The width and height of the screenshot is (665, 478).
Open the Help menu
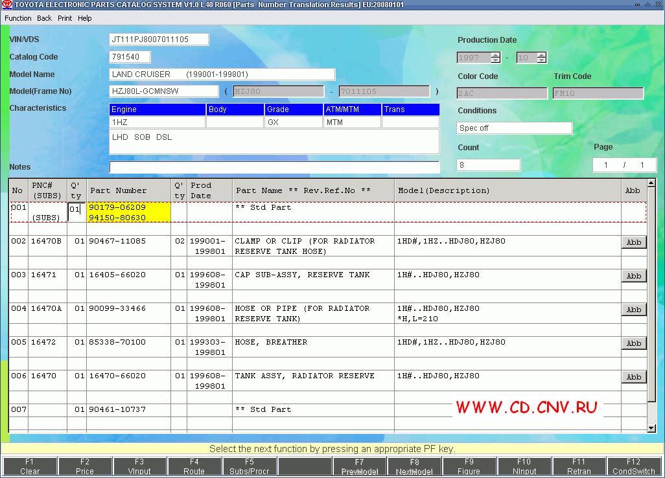tap(84, 18)
